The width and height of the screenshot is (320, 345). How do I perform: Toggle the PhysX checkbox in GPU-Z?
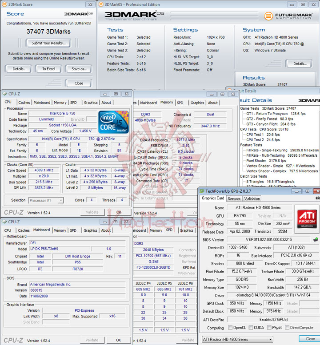click(x=269, y=327)
